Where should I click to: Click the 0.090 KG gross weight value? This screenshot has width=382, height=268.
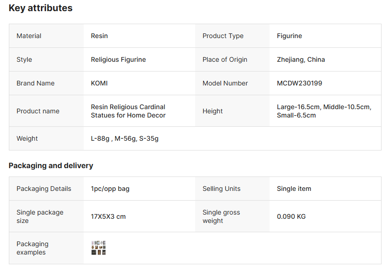point(291,216)
